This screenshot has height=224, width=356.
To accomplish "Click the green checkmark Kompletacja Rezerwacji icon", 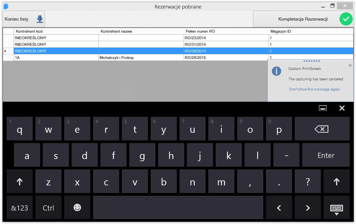I will [x=346, y=19].
